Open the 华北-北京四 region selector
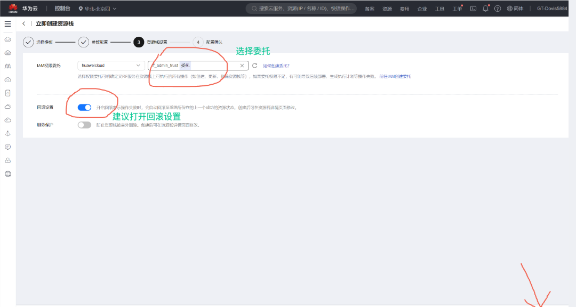Screen dimensions: 576x307 click(98, 9)
